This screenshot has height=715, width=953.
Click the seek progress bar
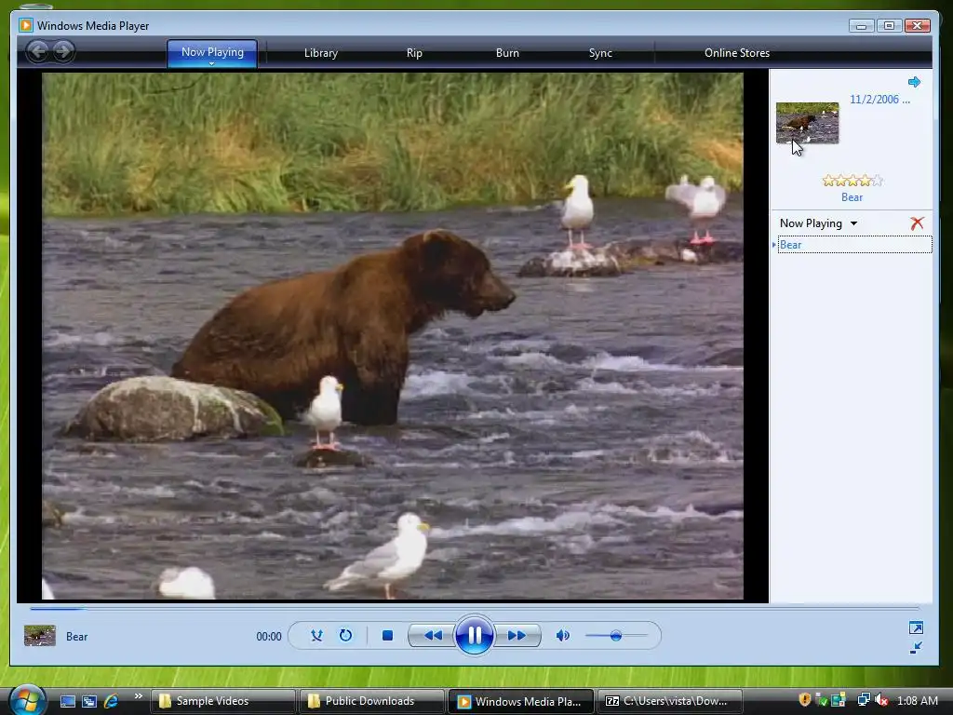(x=474, y=608)
